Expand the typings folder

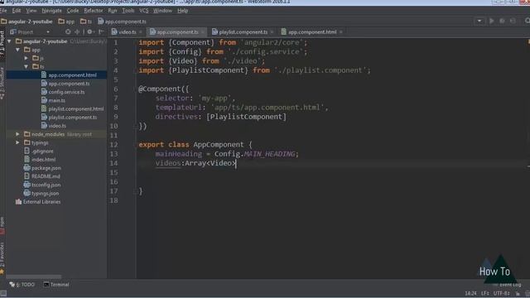17,142
